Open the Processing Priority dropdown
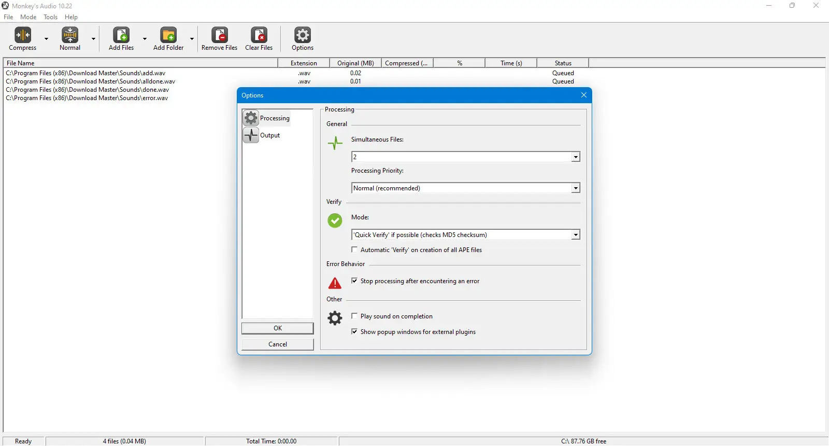The image size is (829, 446). coord(576,188)
